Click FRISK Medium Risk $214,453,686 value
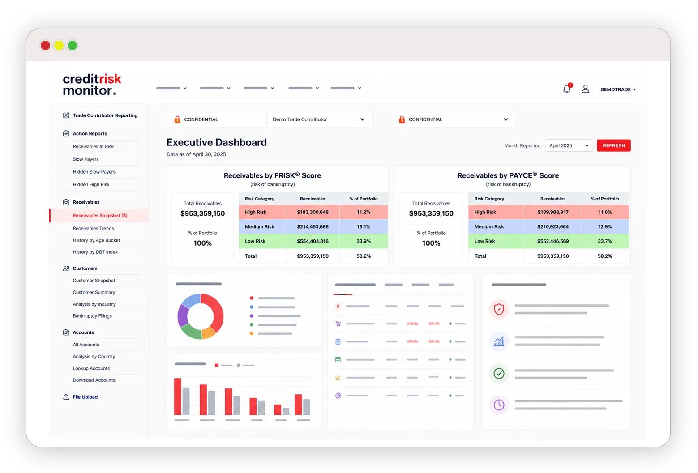Screen dimensions: 698x473 [313, 227]
